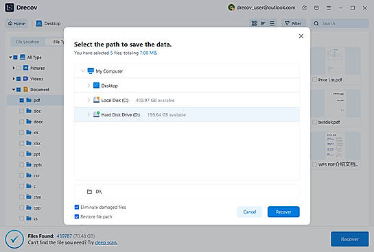
Task: Toggle Restore file path checkbox
Action: tap(77, 216)
